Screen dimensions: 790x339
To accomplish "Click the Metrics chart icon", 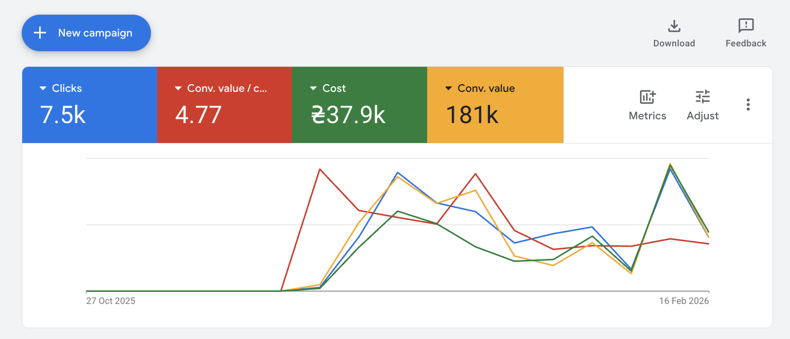I will pos(647,97).
